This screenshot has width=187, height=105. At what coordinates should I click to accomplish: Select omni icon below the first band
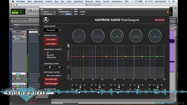click(x=77, y=85)
